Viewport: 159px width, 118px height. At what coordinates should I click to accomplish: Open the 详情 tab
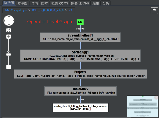34,3
